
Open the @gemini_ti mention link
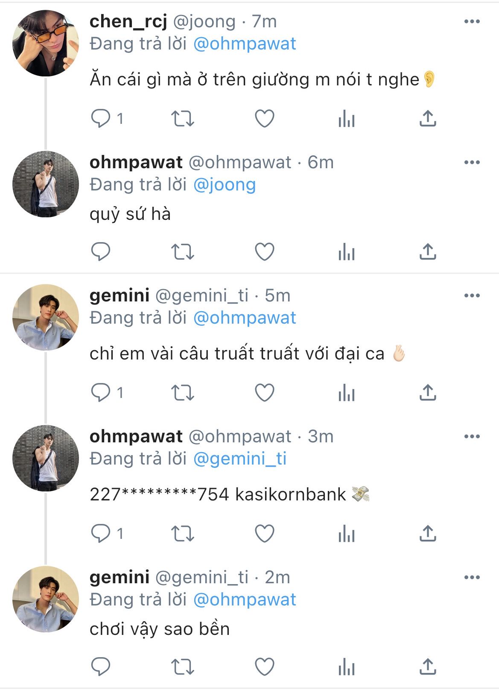[x=240, y=459]
